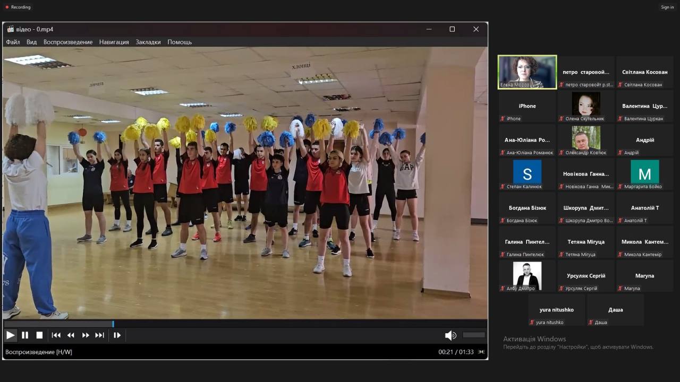This screenshot has height=382, width=680.
Task: Click the Маргарита Бойко name label
Action: click(x=643, y=187)
